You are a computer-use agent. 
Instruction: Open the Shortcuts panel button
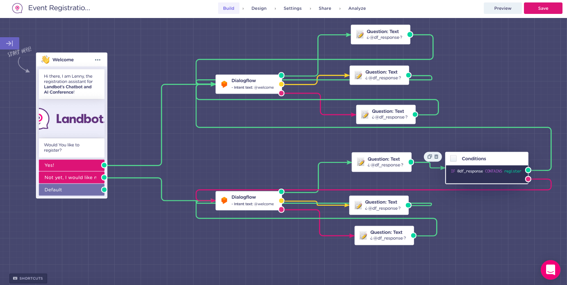point(28,278)
